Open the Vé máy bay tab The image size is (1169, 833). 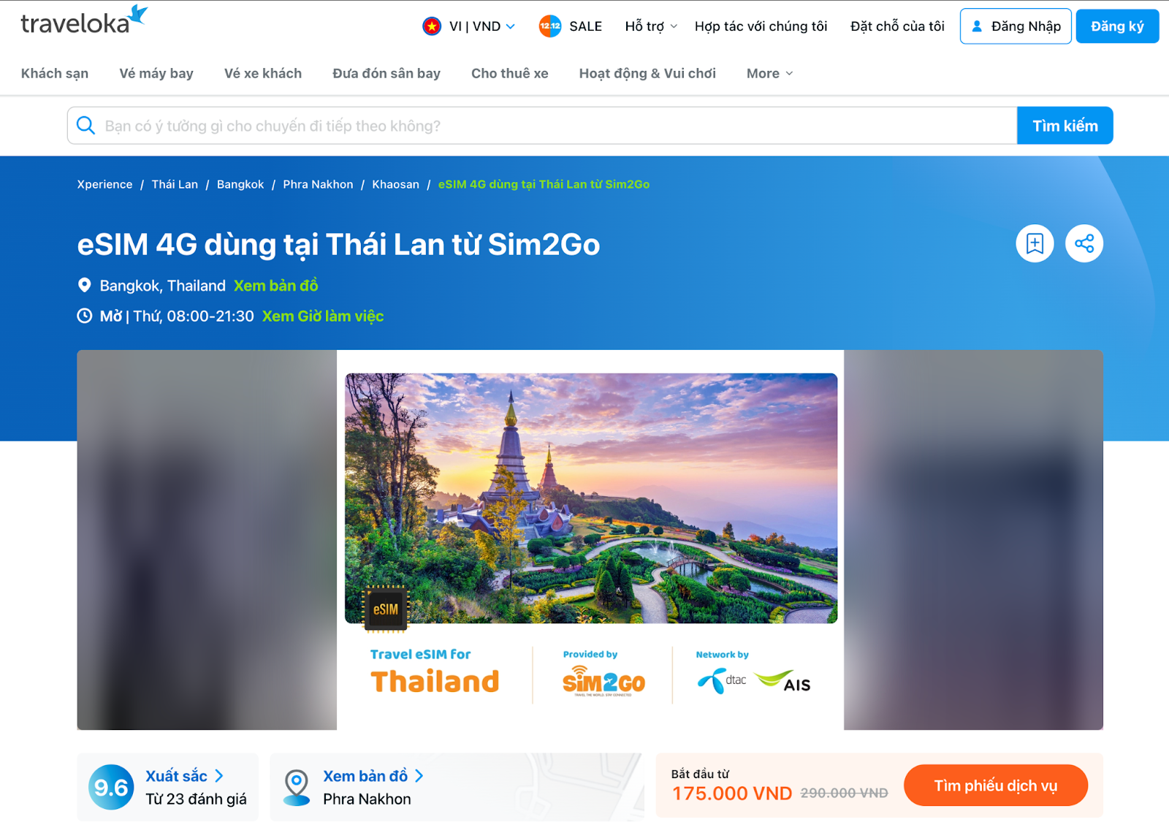(x=156, y=73)
